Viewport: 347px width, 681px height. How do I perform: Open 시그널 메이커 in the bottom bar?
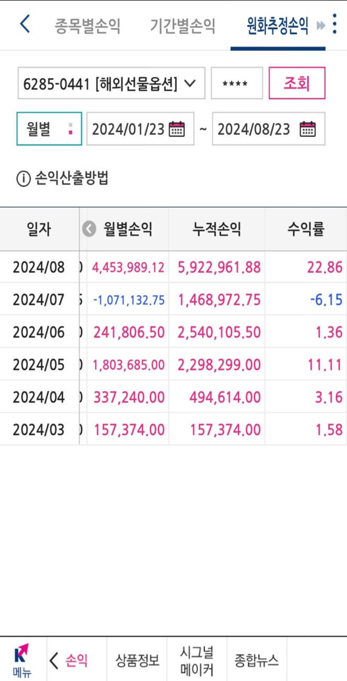coord(197,660)
